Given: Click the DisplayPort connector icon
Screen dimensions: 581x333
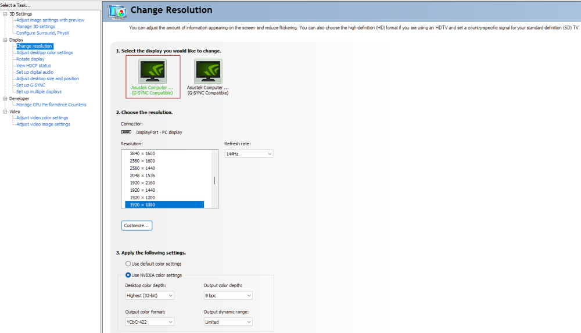Looking at the screenshot, I should point(126,132).
